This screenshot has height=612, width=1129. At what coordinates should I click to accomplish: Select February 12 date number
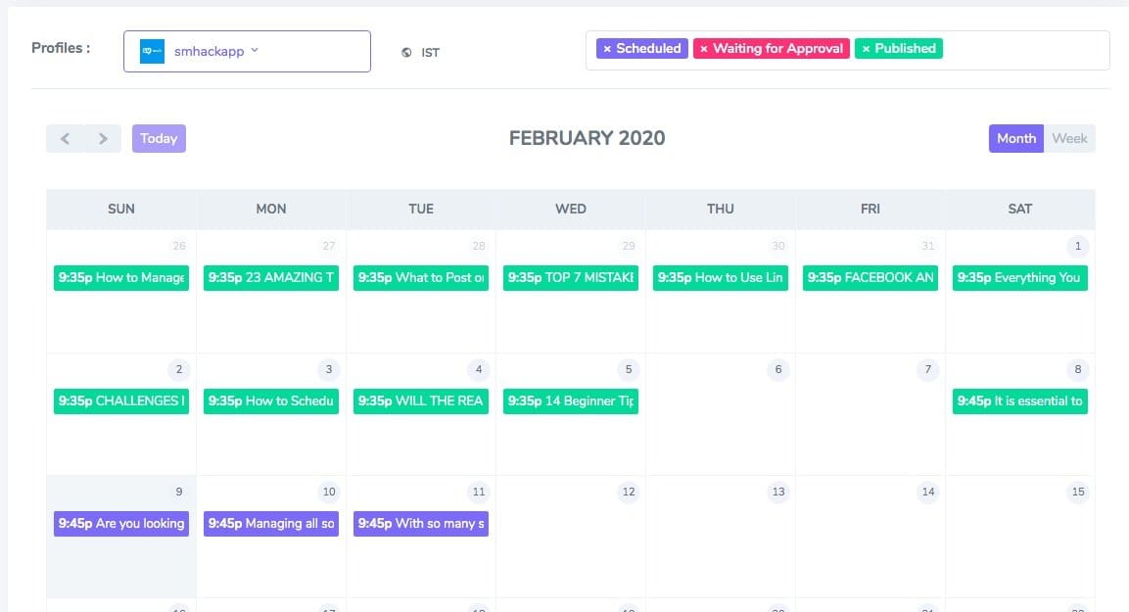click(629, 492)
